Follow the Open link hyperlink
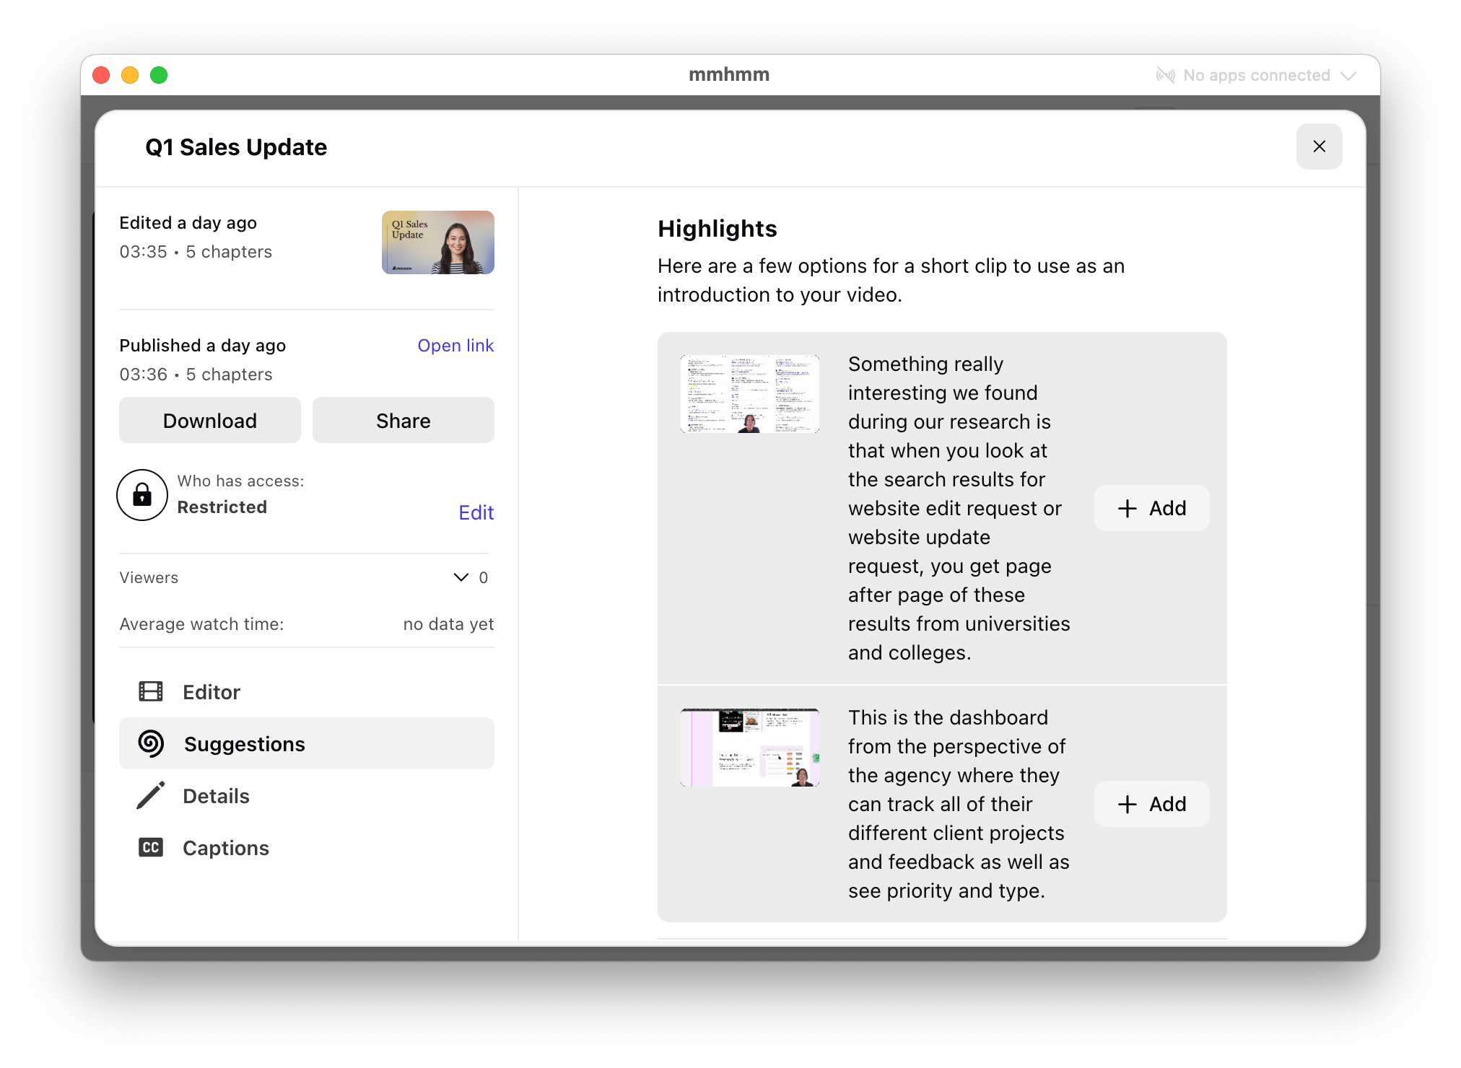Viewport: 1461px width, 1068px height. pos(455,346)
